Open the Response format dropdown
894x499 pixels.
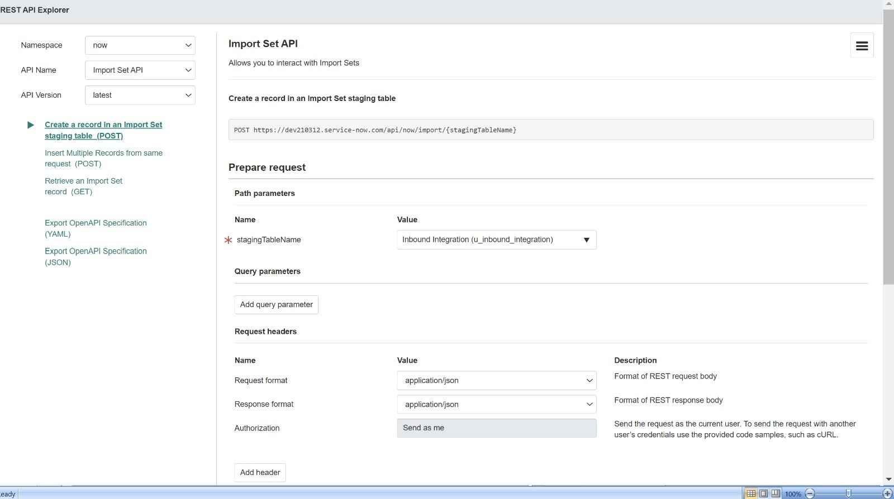(496, 405)
